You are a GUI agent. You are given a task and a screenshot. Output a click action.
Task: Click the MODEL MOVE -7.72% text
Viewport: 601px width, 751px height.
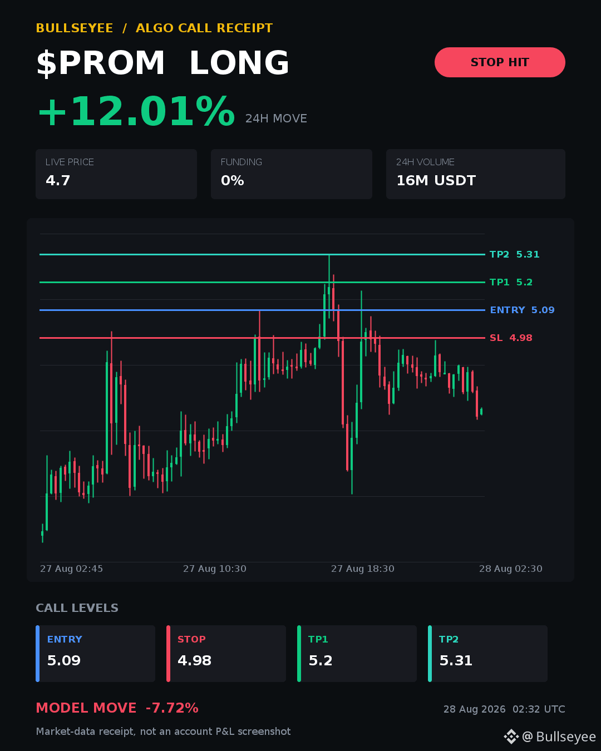117,708
